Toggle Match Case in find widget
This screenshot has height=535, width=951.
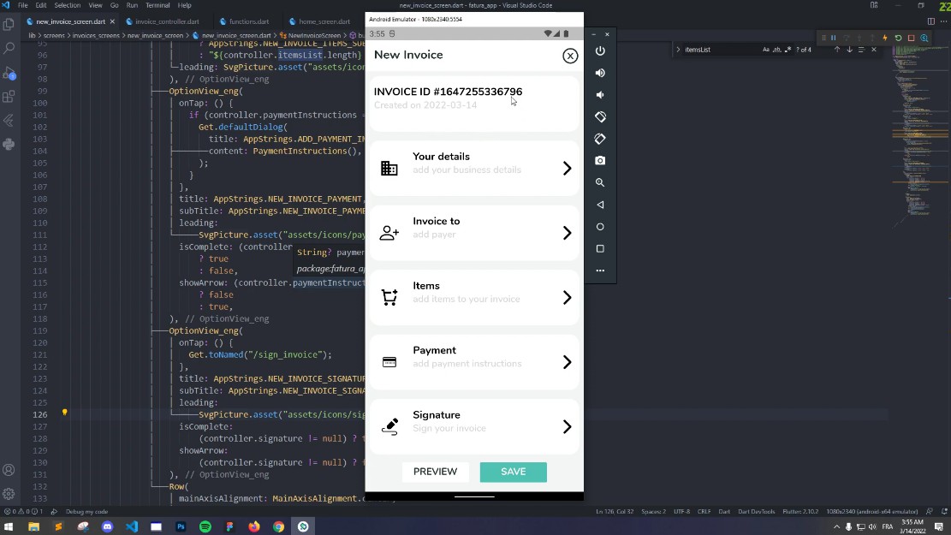tap(765, 50)
